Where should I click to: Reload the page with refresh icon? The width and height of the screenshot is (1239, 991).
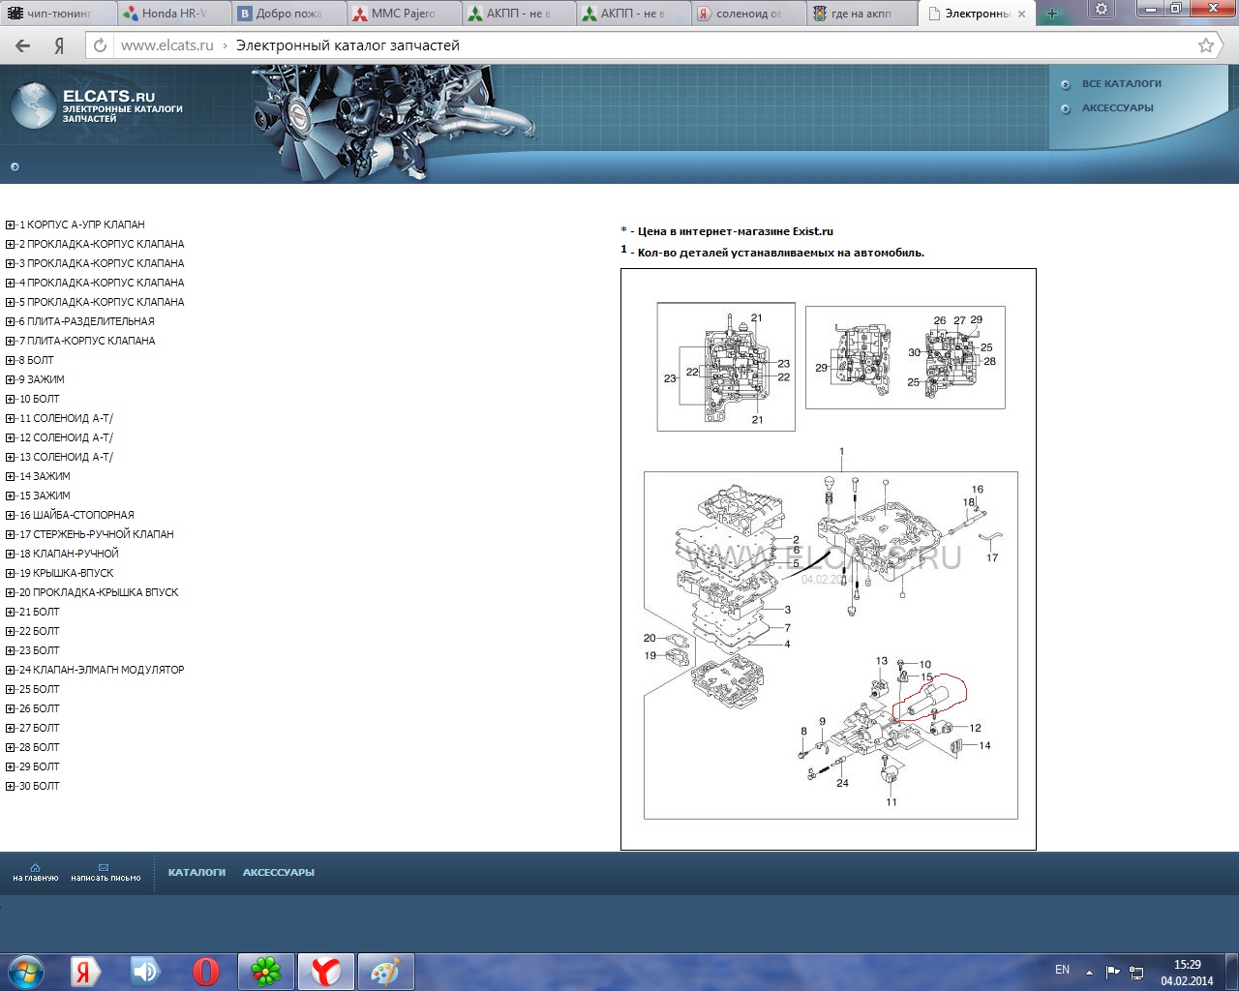point(100,45)
